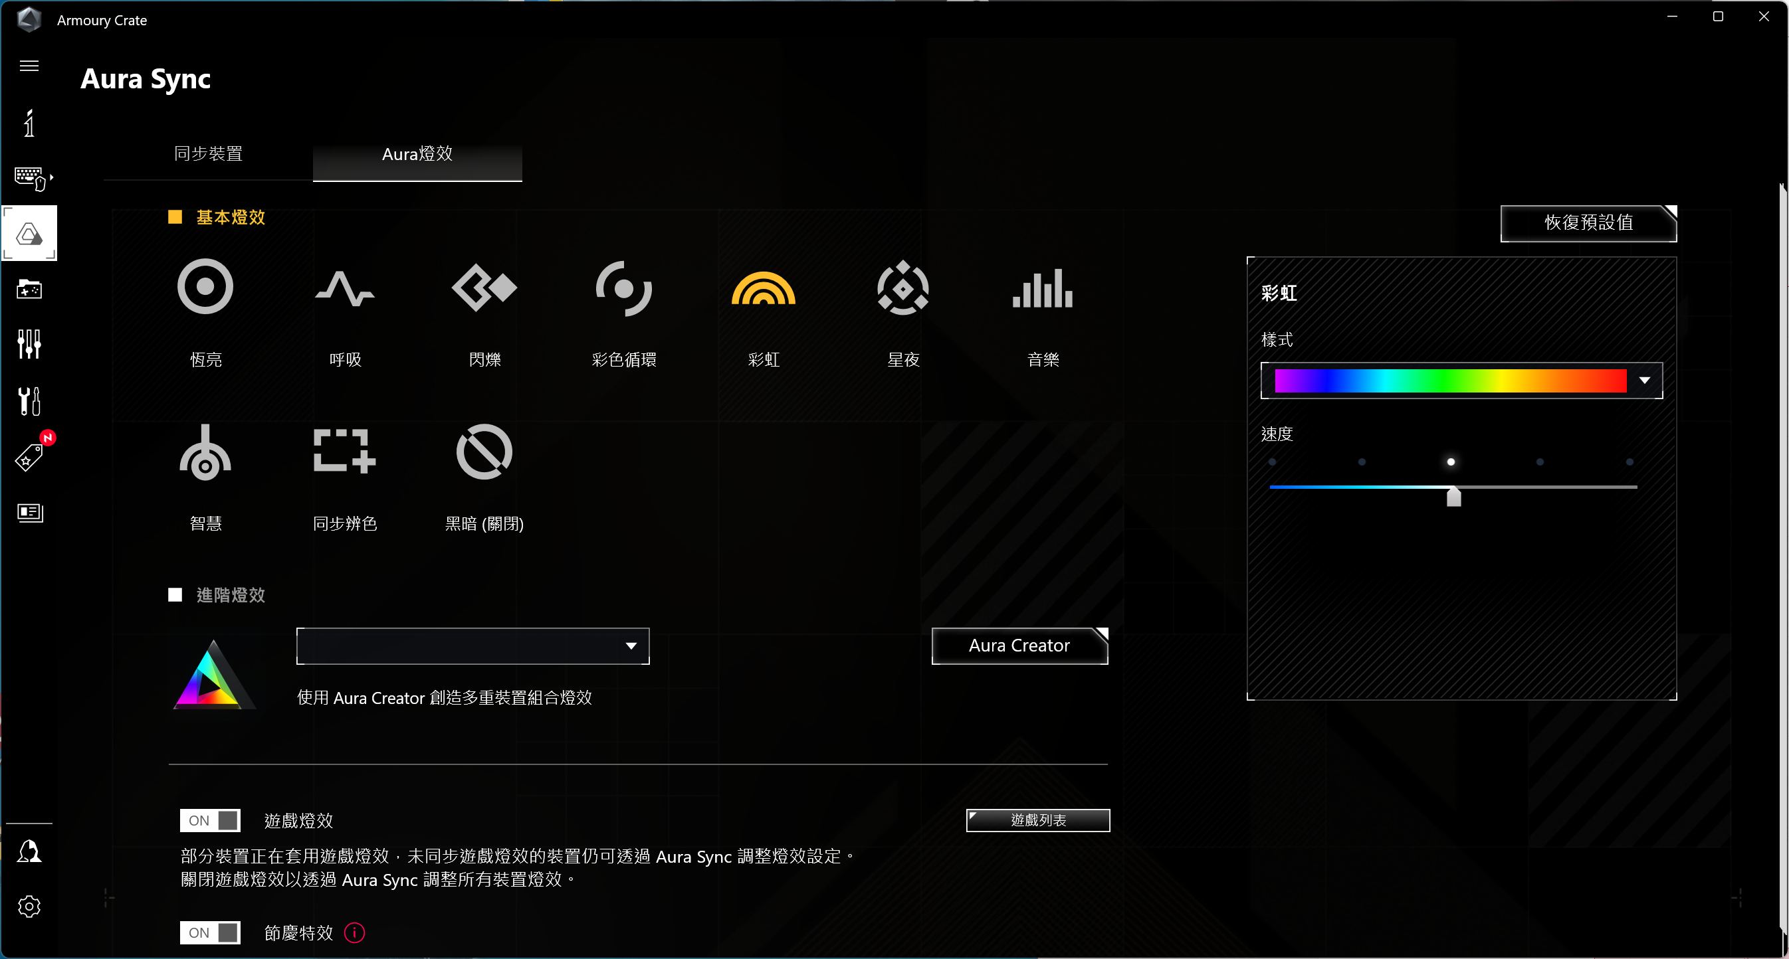
Task: Switch to the Aura燈效 tab
Action: [417, 154]
